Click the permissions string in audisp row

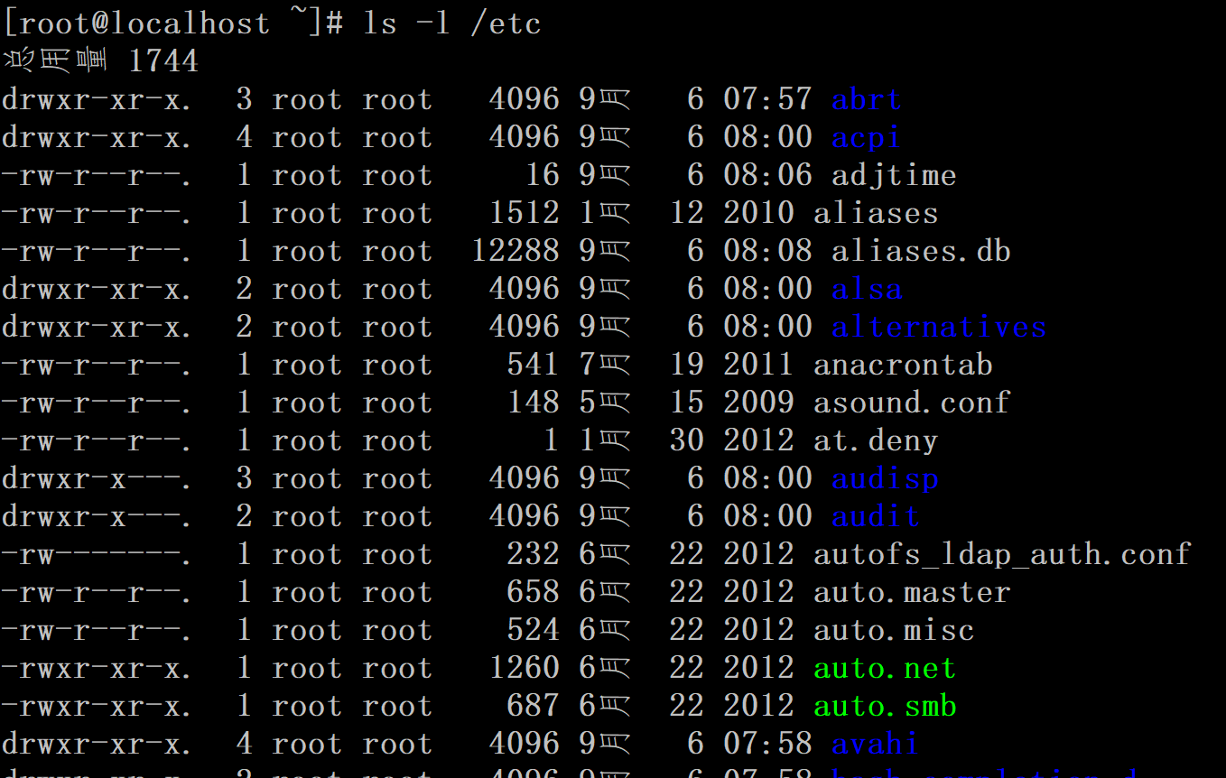(98, 478)
